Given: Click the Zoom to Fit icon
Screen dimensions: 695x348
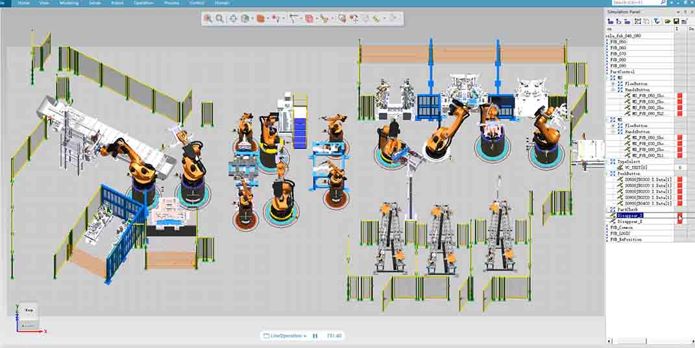Looking at the screenshot, I should coord(219,19).
